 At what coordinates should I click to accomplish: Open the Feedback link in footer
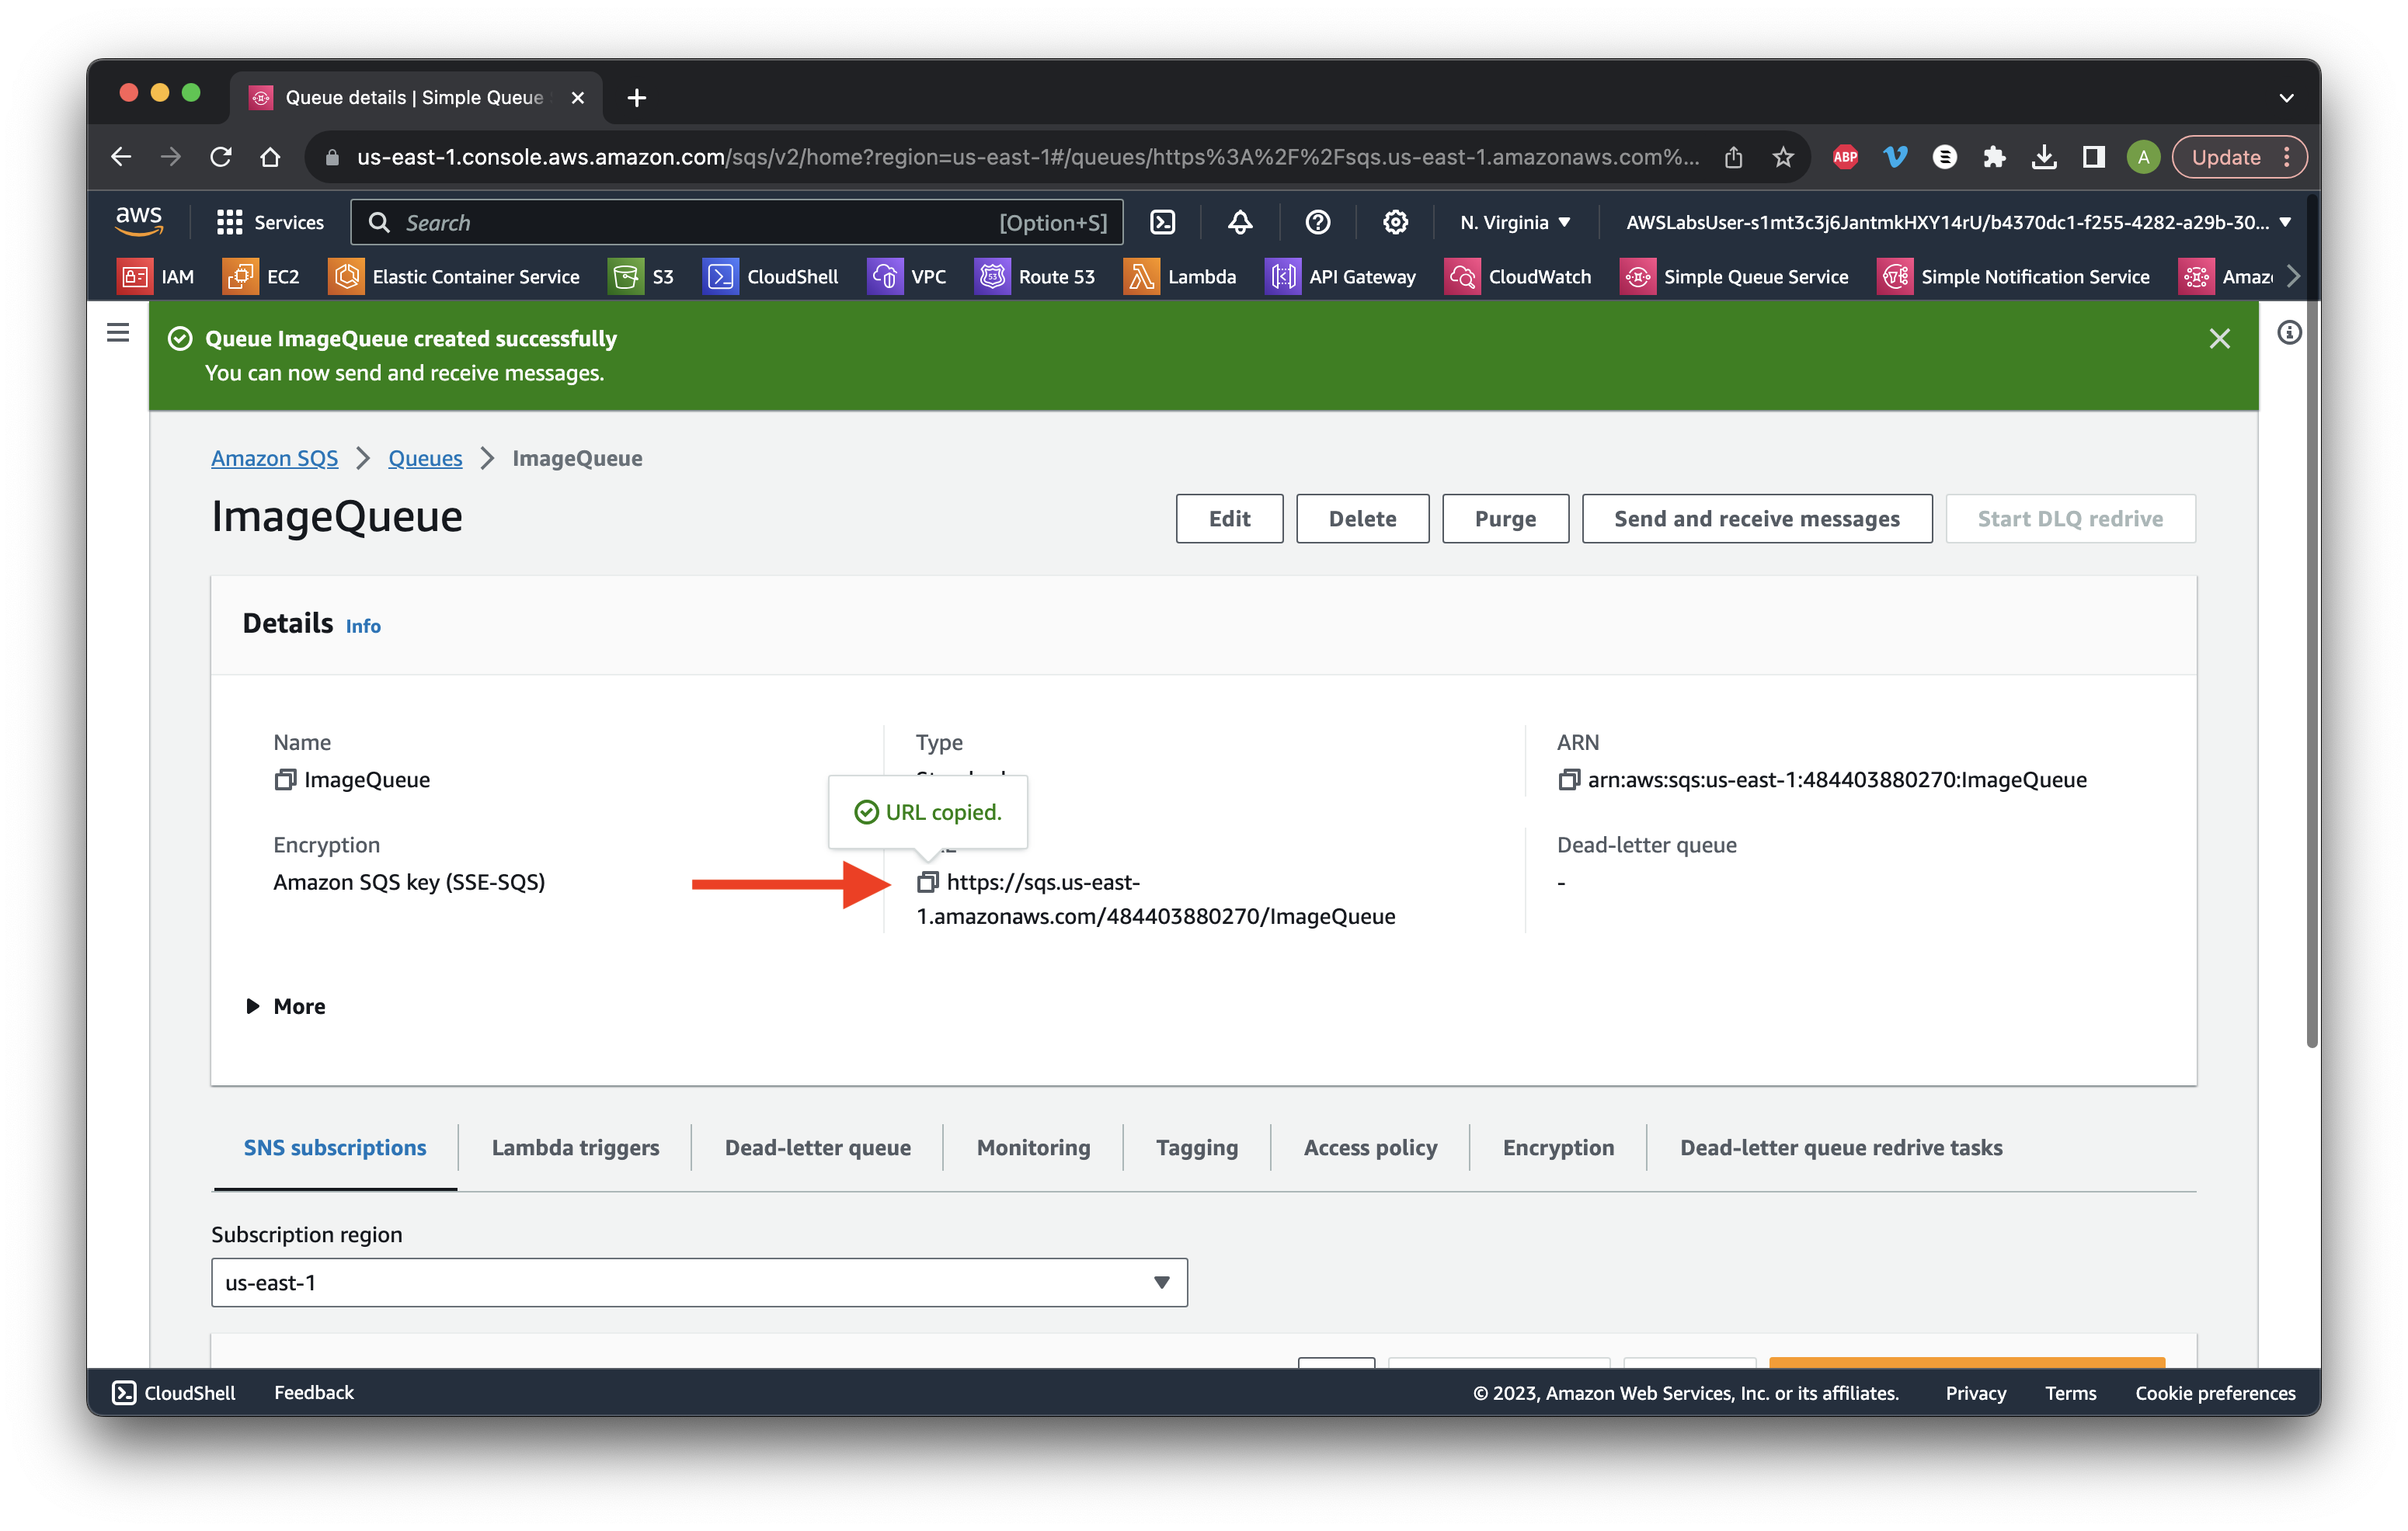[x=314, y=1392]
